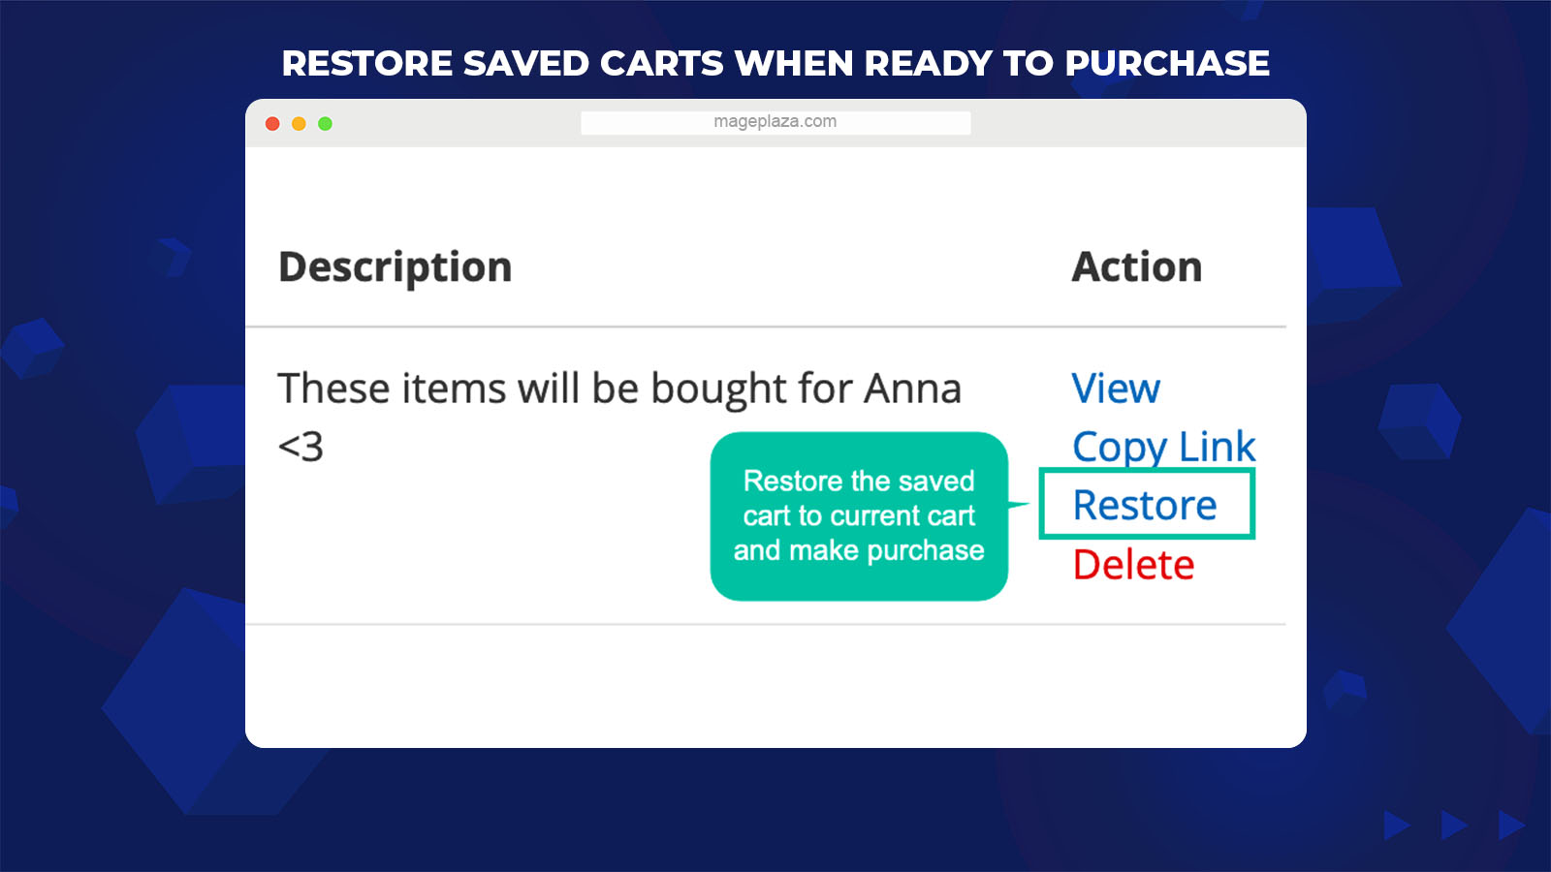Delete the saved cart with Delete link
Screen dimensions: 1551x872
click(1133, 565)
